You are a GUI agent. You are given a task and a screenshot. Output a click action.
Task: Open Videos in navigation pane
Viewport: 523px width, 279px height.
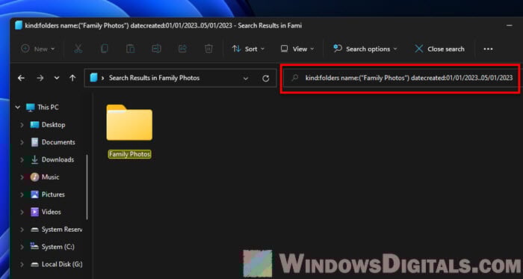click(46, 212)
